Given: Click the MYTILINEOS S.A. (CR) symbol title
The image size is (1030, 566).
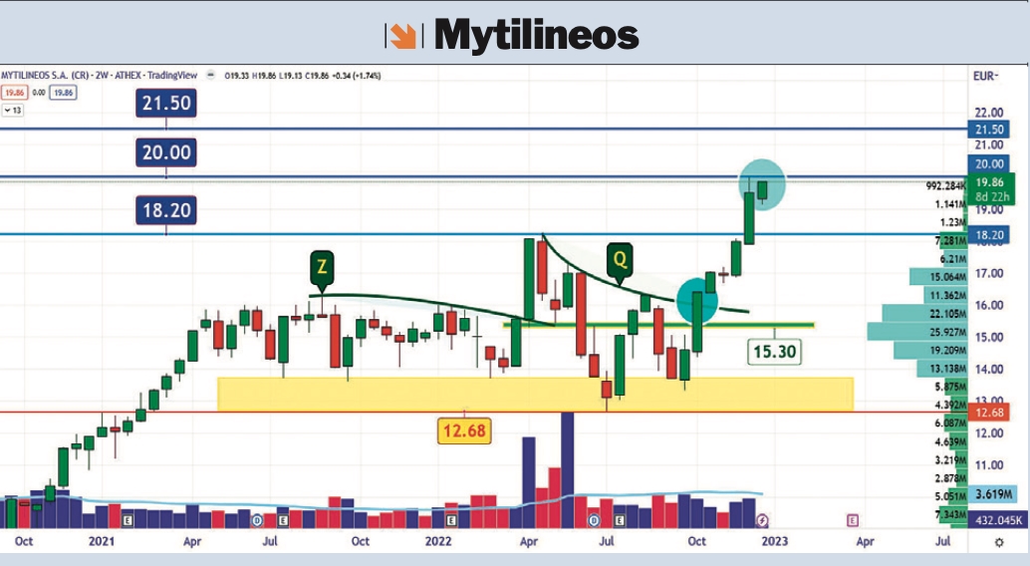Looking at the screenshot, I should click(45, 76).
